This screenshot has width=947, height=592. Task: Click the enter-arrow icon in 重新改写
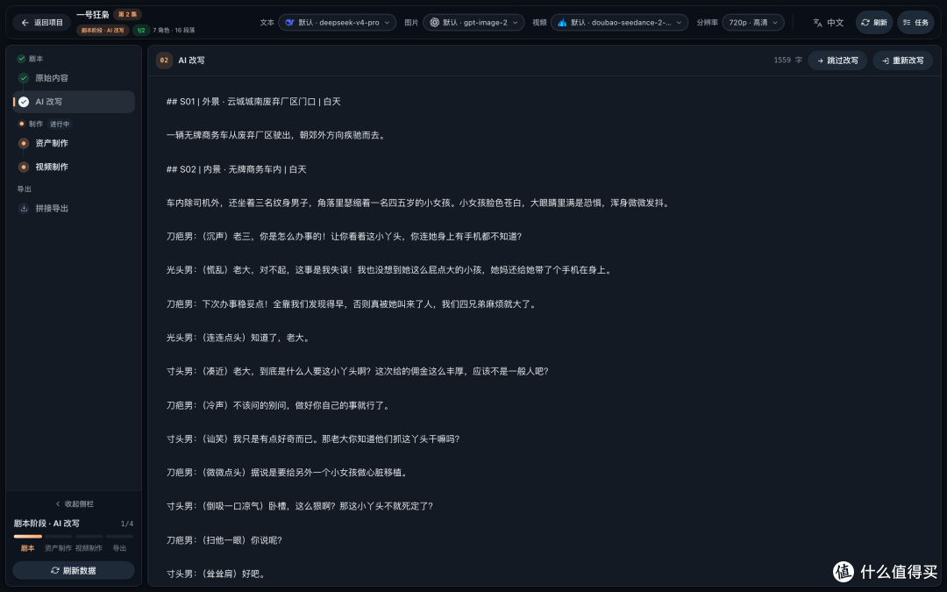click(x=886, y=61)
